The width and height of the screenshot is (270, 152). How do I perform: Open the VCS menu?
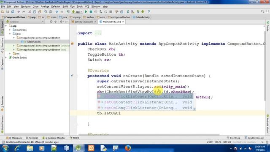(x=87, y=7)
